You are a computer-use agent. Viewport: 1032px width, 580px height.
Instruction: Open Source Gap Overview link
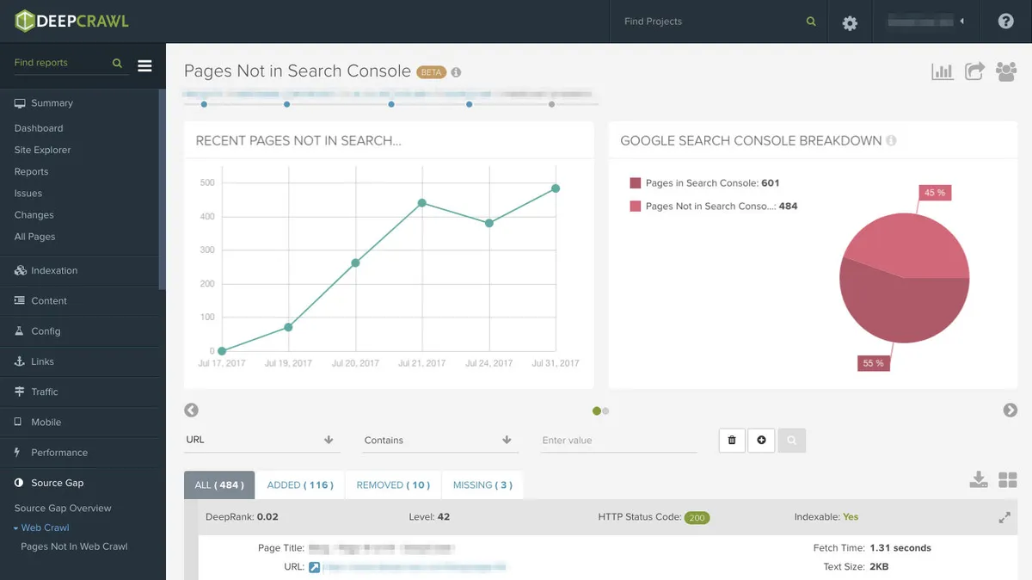pyautogui.click(x=63, y=508)
